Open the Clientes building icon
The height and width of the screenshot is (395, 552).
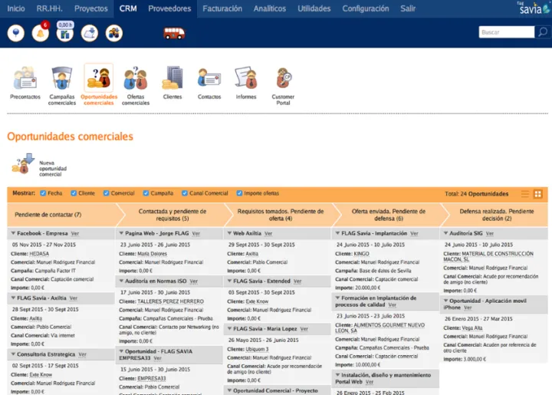[x=172, y=79]
